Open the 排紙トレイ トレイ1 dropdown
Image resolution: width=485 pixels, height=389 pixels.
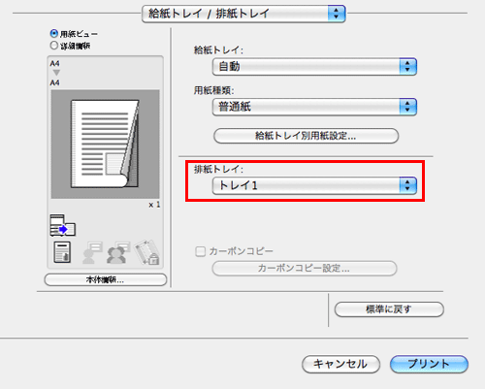click(x=314, y=185)
